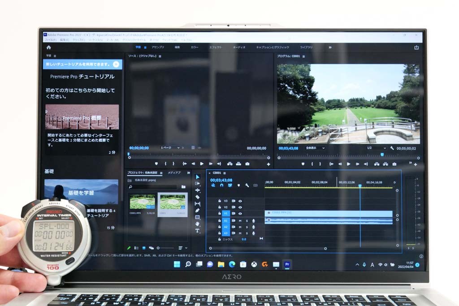Open the timeline wrench display settings
459x306 pixels.
(247, 185)
